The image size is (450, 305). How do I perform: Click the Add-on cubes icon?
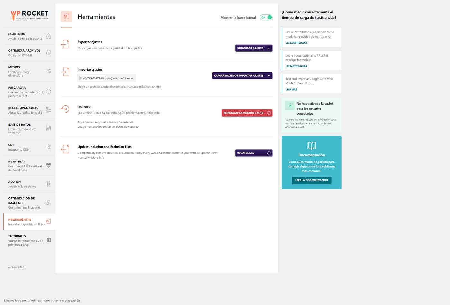[x=49, y=184]
